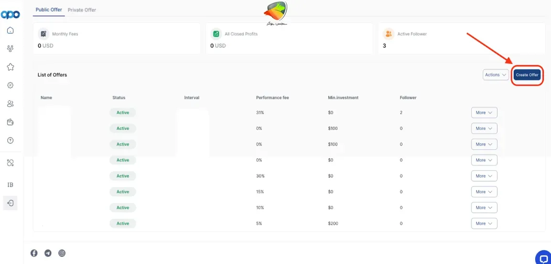Viewport: 551px width, 264px height.
Task: Click the Min.investment column header
Action: [343, 97]
